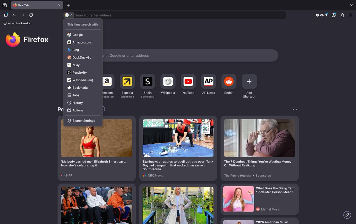Open the courtside basketball story thumbnail
The image size is (356, 224).
coord(97,205)
